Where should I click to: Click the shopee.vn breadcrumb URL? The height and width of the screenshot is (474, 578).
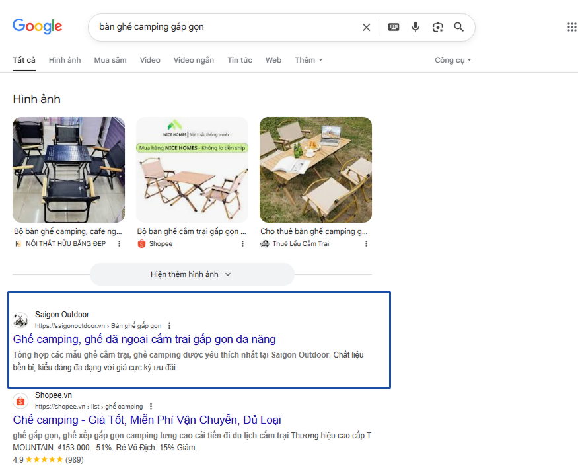pyautogui.click(x=89, y=407)
